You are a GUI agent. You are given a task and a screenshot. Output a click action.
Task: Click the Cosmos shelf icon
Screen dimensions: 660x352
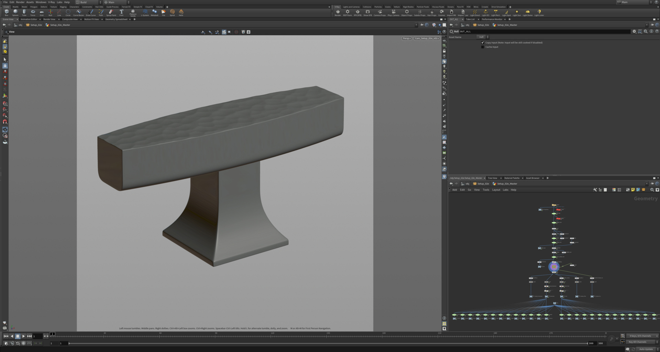[x=441, y=13]
